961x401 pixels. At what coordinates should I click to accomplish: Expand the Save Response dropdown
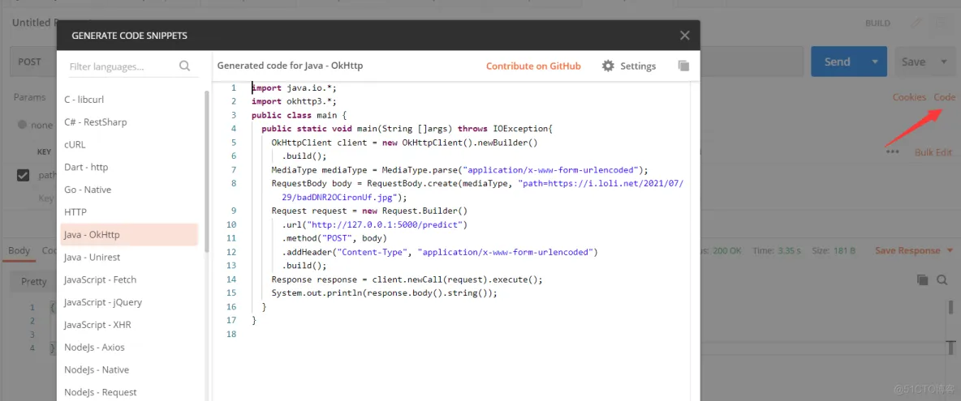click(x=950, y=250)
